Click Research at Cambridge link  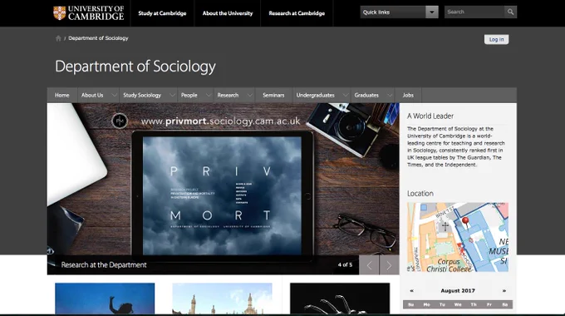297,13
